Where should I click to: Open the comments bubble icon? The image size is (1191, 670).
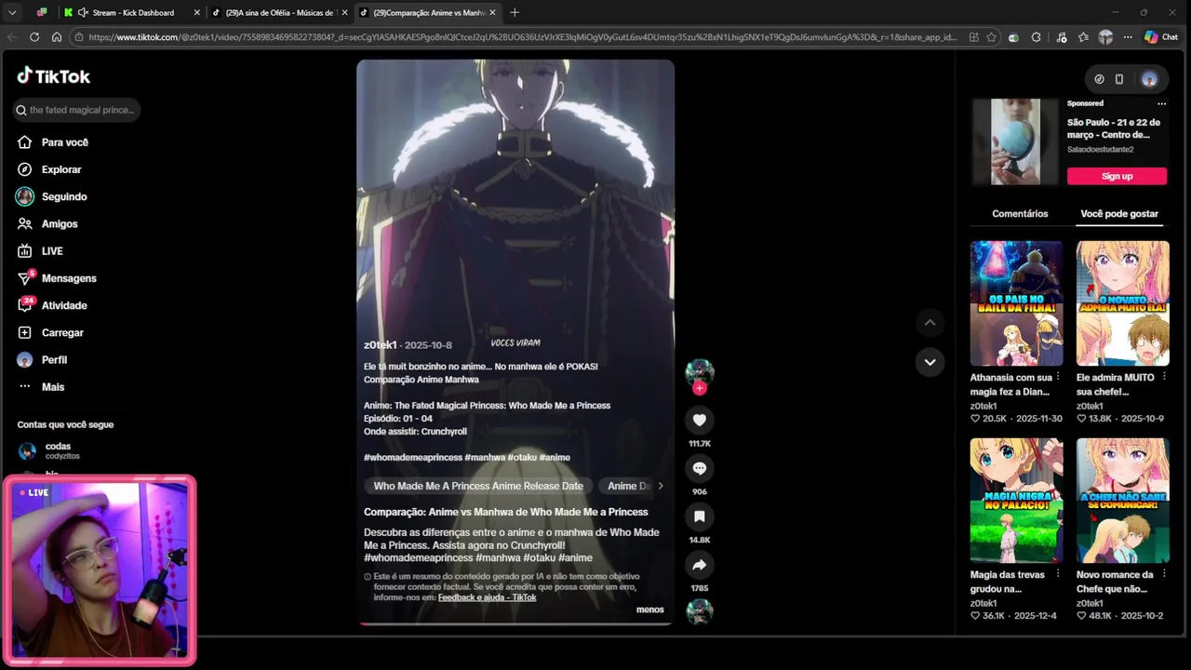[x=700, y=468]
